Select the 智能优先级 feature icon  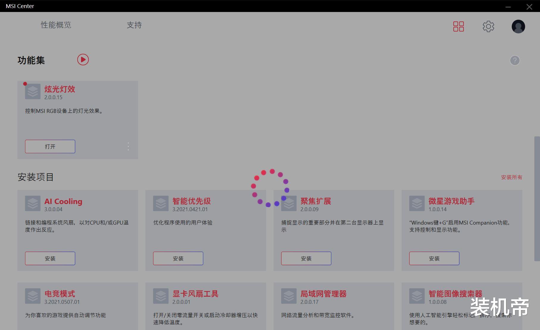click(x=161, y=203)
